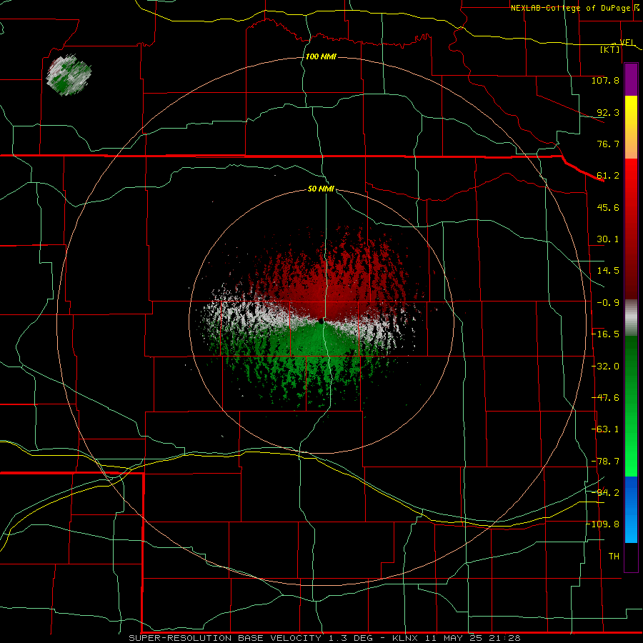Pick the blue segment of velocity color bar
This screenshot has width=643, height=643.
tap(631, 509)
